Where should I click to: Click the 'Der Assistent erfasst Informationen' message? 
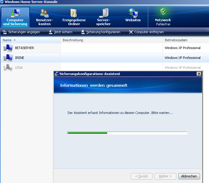pos(120,113)
